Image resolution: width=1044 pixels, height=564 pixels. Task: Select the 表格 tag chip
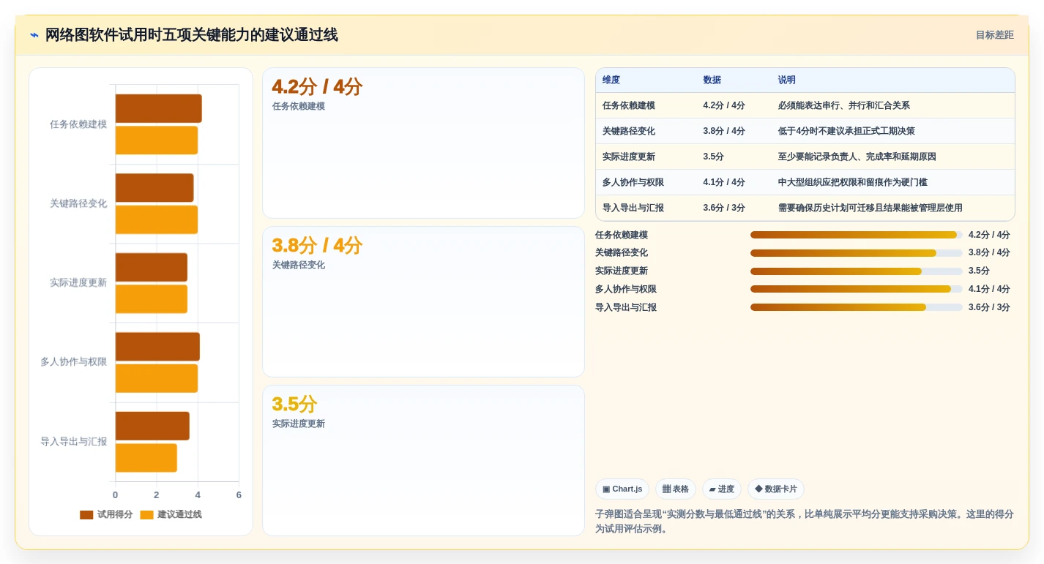pos(675,489)
